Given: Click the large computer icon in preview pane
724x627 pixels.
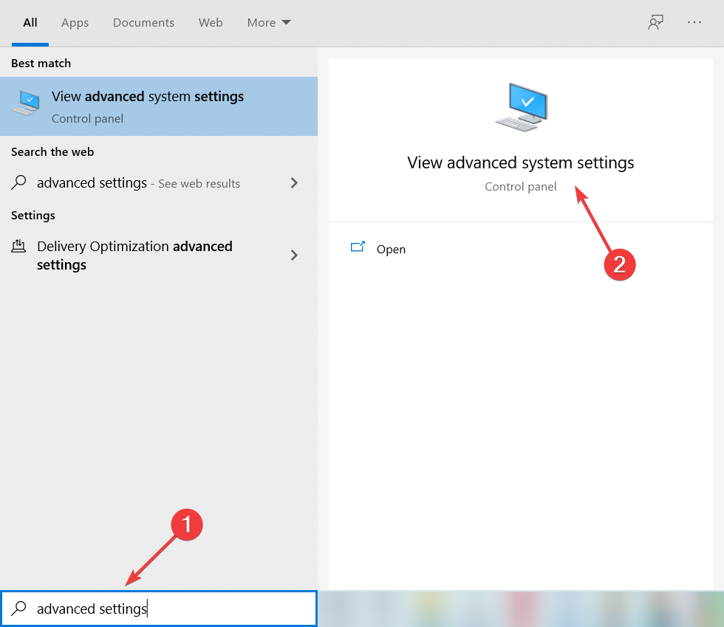Looking at the screenshot, I should [x=522, y=107].
